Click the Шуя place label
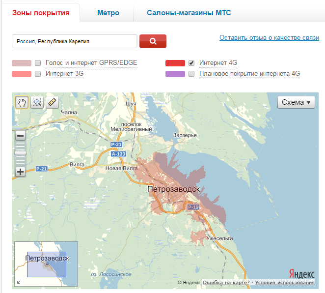325x293 pixels. (131, 104)
